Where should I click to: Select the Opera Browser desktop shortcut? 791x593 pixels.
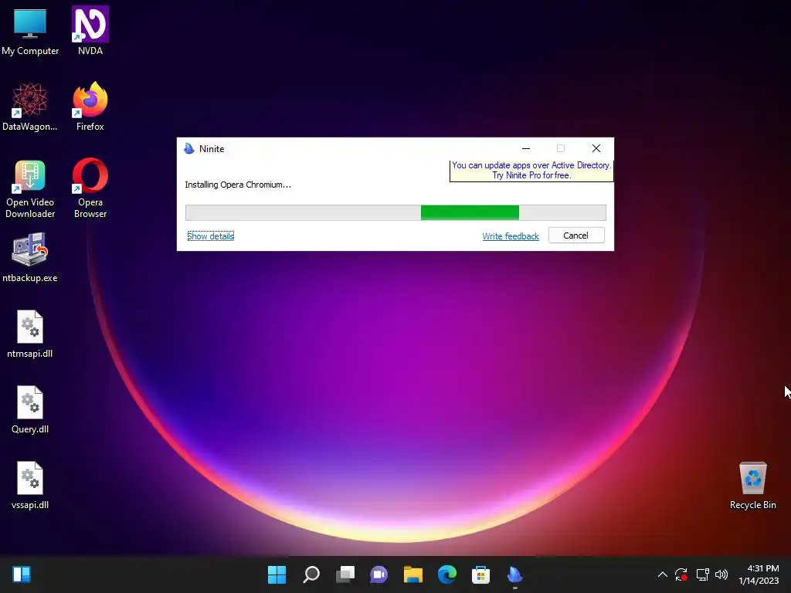click(x=90, y=188)
